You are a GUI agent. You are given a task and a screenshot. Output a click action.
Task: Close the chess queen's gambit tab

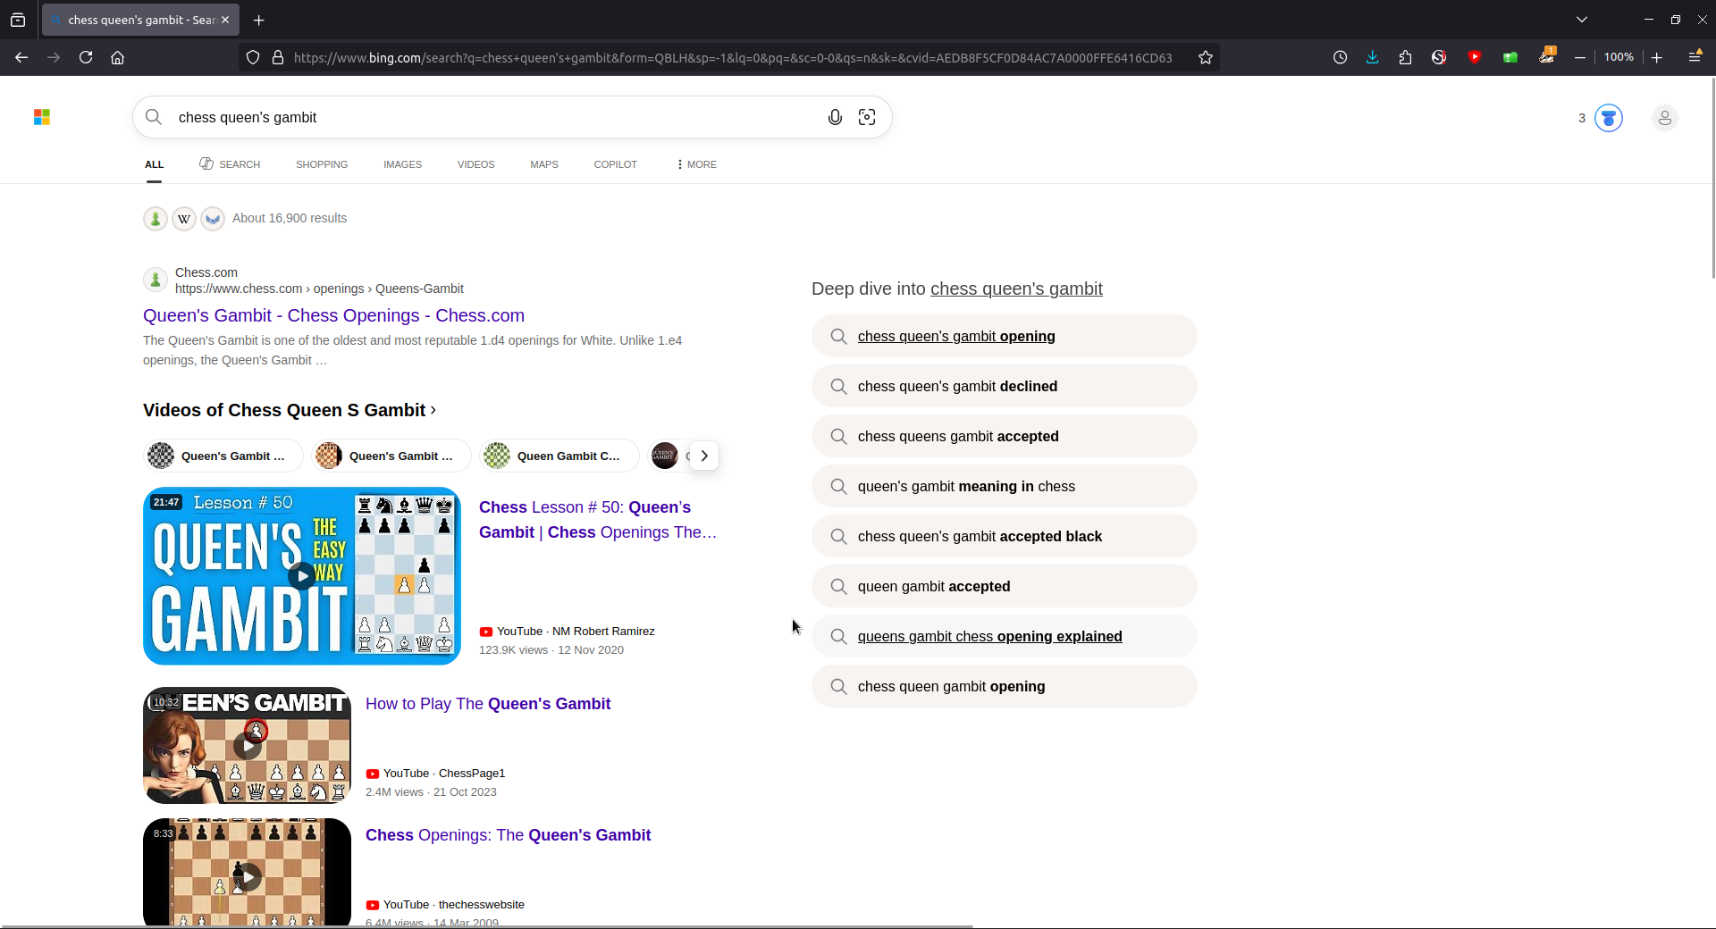225,20
